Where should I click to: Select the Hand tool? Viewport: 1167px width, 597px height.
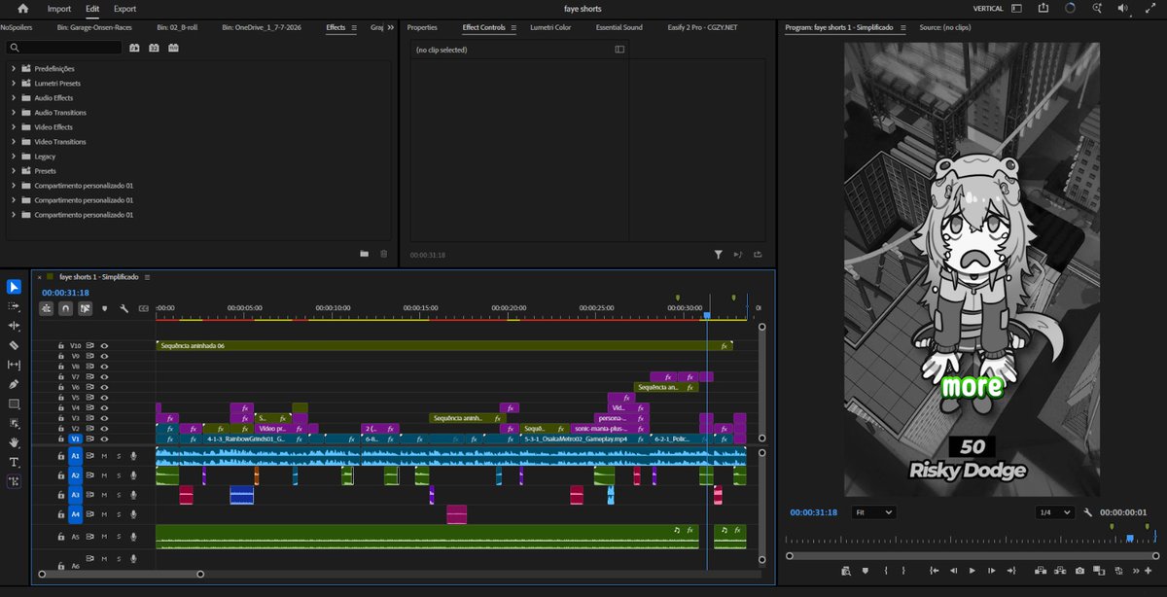coord(14,442)
